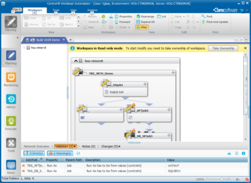Toggle the 2 Warning(s) filter
Screen dimensions: 251x183
[x=60, y=153]
